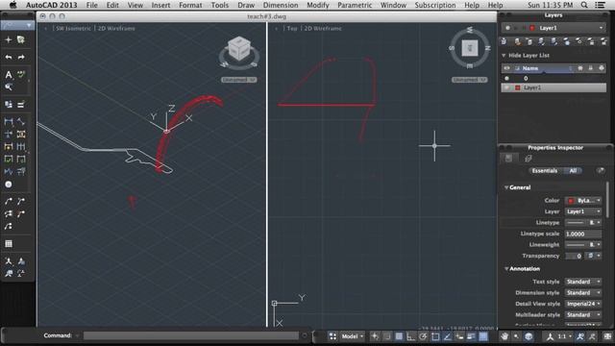Image resolution: width=615 pixels, height=346 pixels.
Task: Open the Layer property dropdown
Action: tap(583, 211)
